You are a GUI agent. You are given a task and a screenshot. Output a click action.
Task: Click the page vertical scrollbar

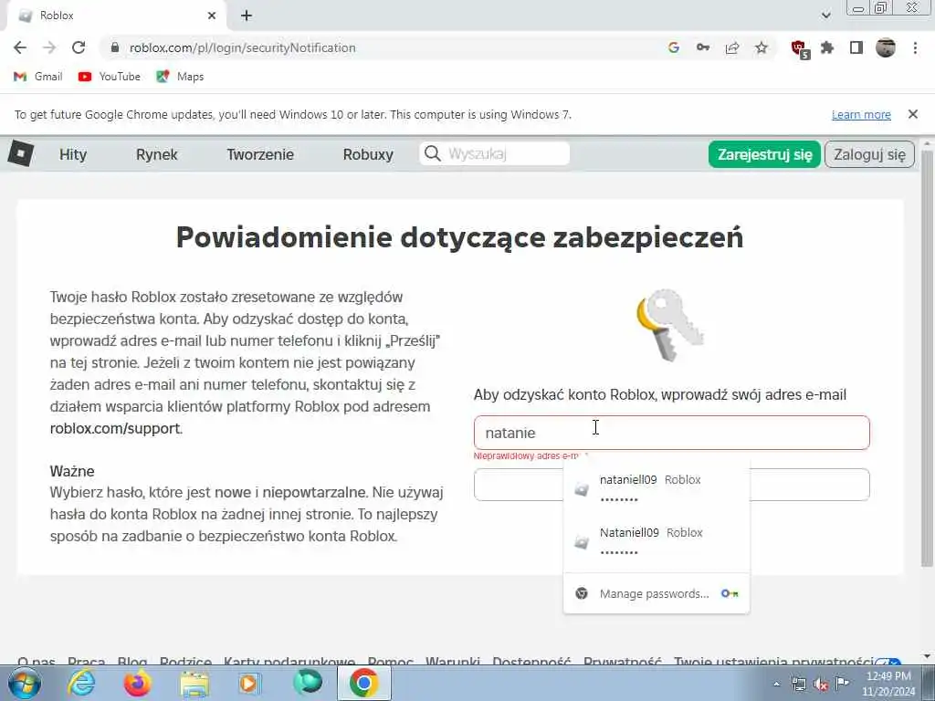926,358
